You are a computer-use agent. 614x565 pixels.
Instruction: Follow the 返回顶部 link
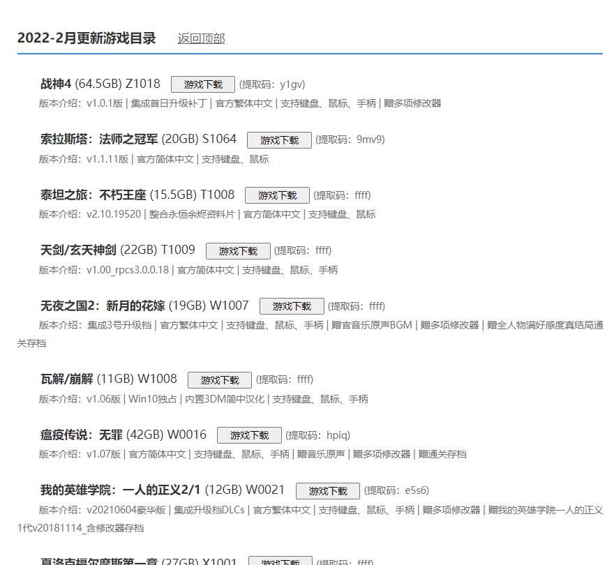(x=201, y=38)
